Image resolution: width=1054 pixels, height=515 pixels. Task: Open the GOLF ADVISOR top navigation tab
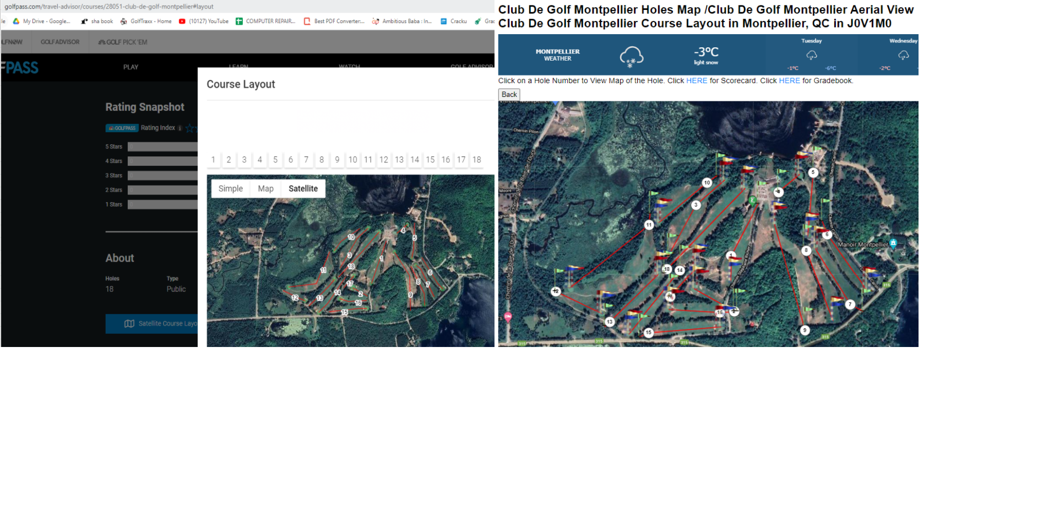[60, 42]
